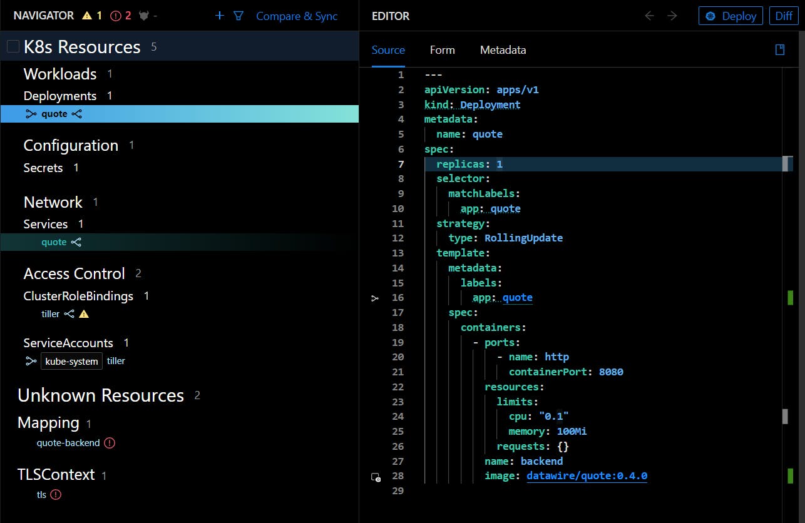Click error icon next to quote-backend

click(x=110, y=443)
